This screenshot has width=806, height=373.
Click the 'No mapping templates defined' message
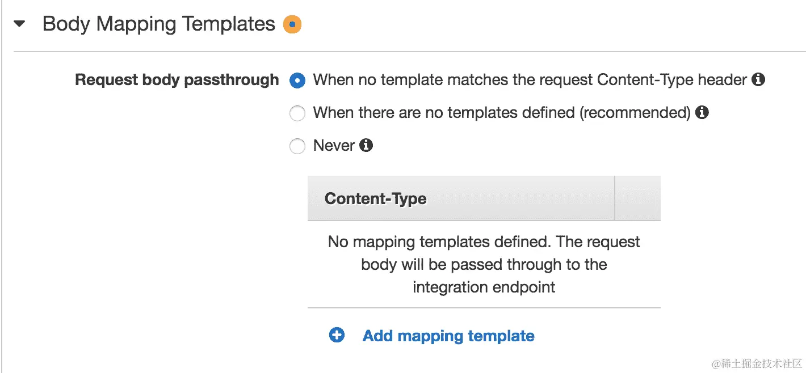pyautogui.click(x=484, y=264)
